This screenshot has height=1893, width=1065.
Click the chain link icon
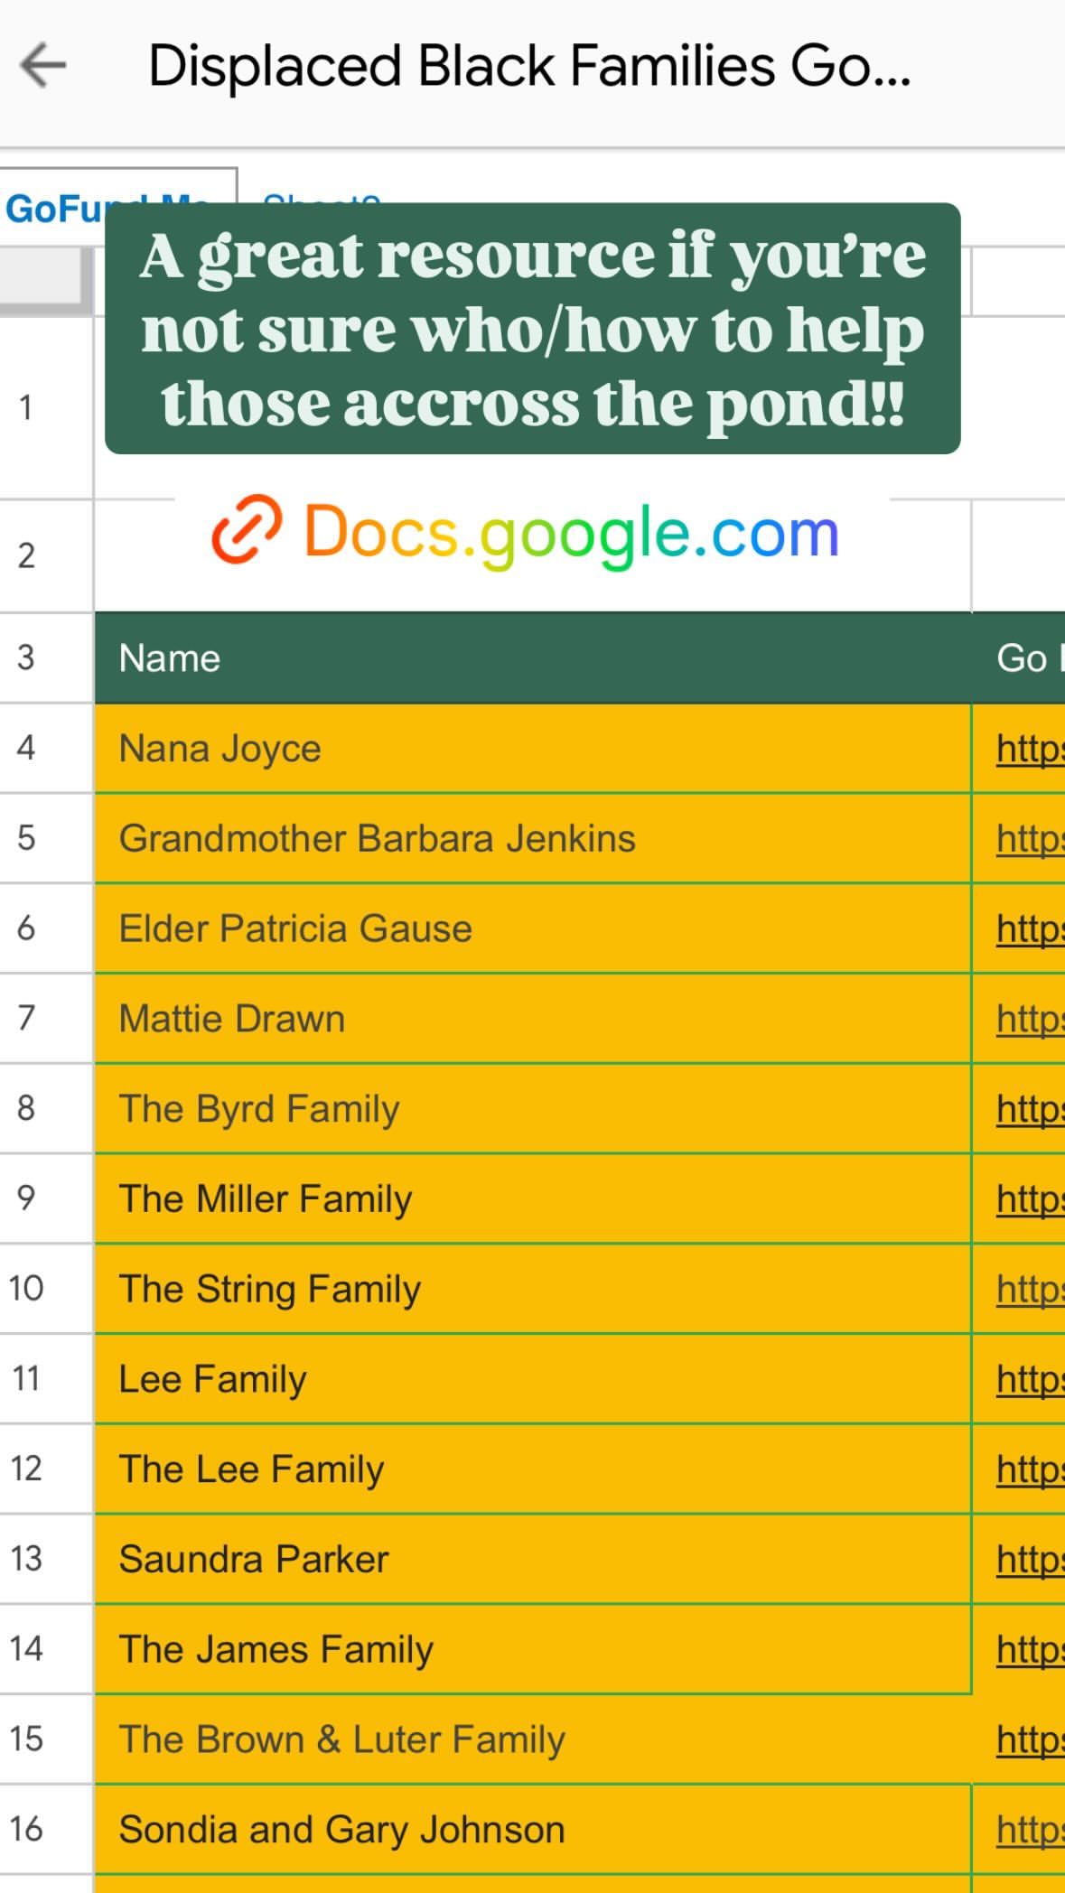pyautogui.click(x=246, y=530)
